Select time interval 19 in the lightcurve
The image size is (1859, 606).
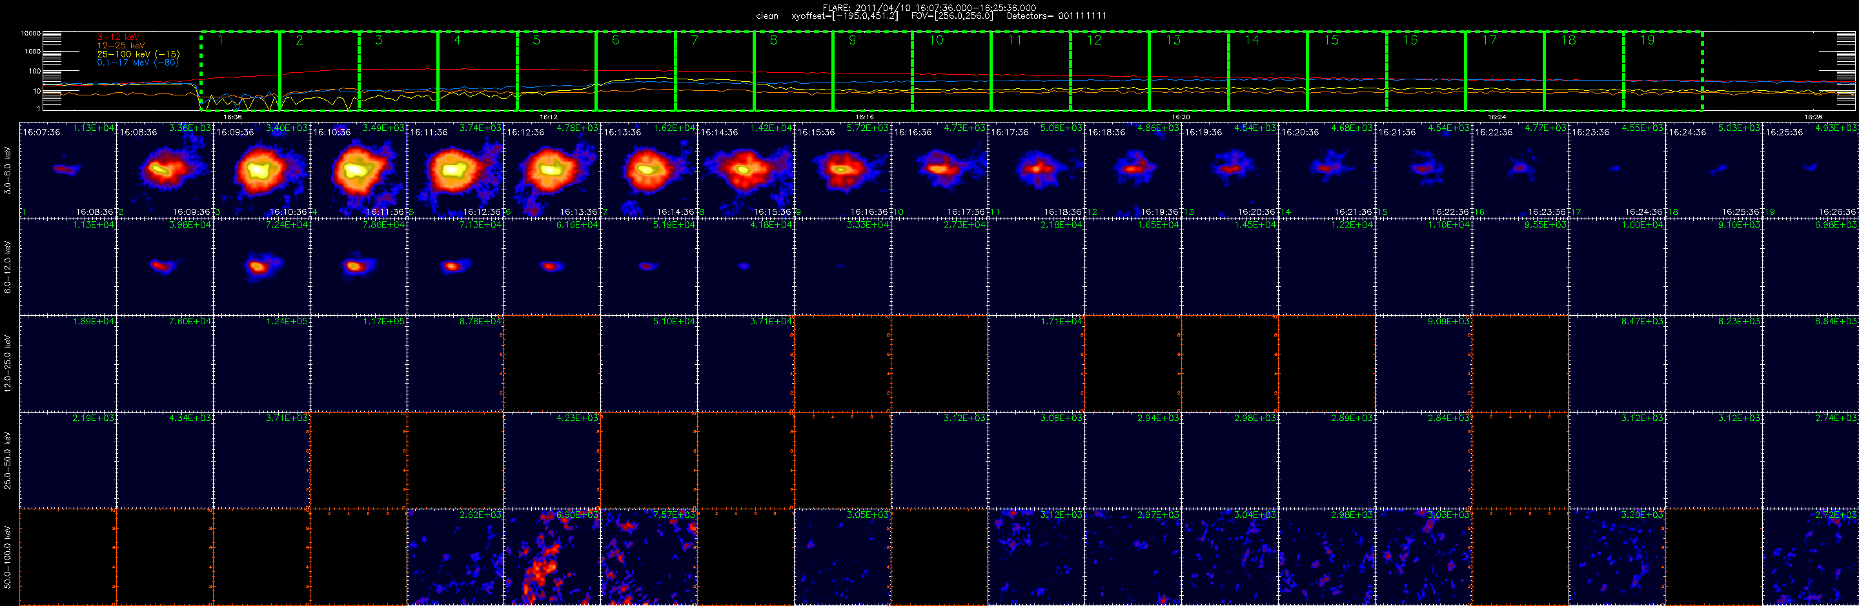[x=1663, y=71]
